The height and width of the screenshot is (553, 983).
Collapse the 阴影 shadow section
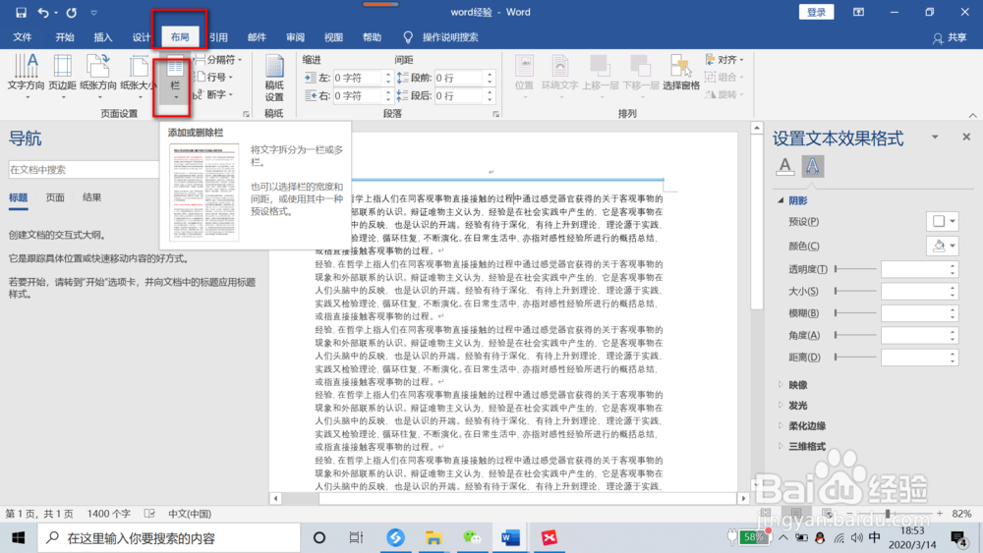(x=781, y=200)
